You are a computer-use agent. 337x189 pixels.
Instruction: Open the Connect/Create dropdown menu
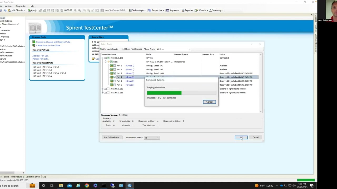click(x=110, y=49)
